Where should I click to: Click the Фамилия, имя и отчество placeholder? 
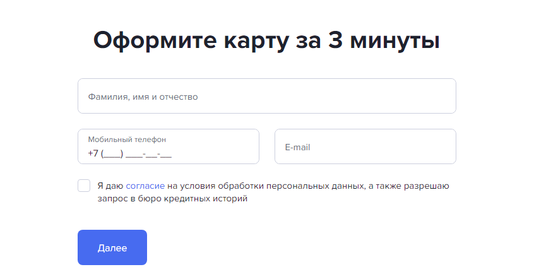[x=143, y=97]
